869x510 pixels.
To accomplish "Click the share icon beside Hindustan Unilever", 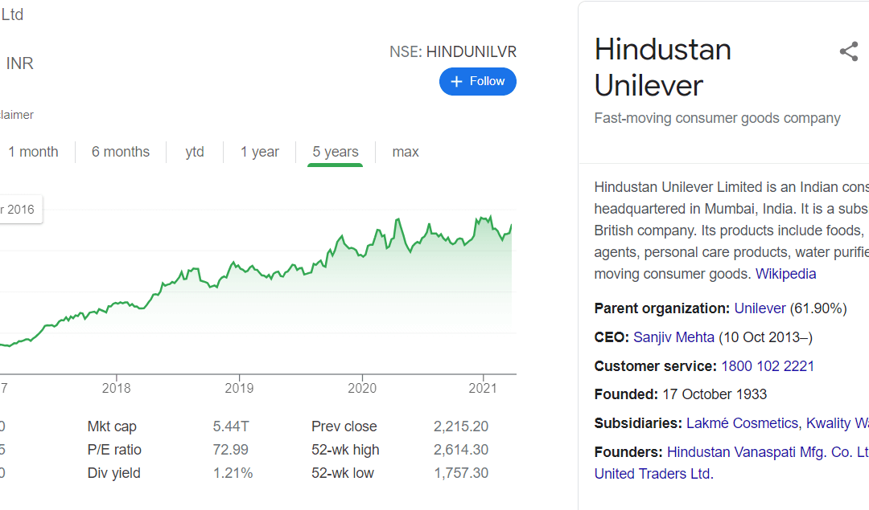I will coord(849,52).
